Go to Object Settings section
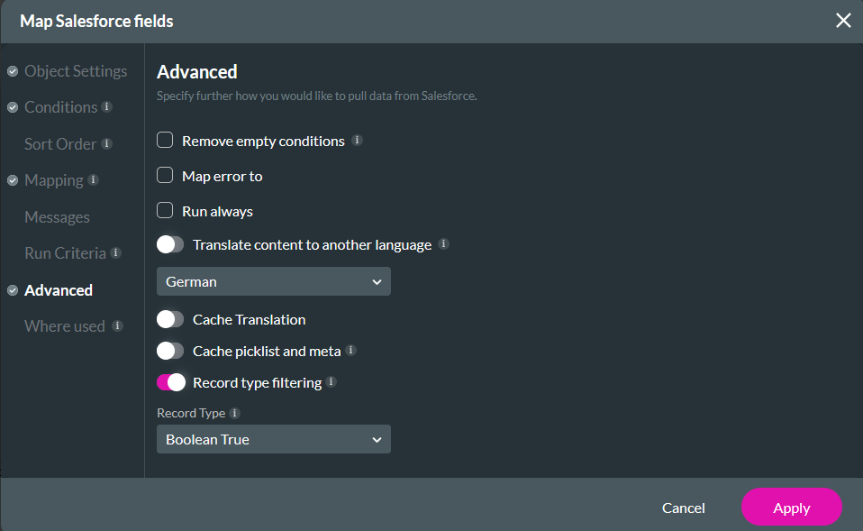This screenshot has width=863, height=531. point(76,71)
